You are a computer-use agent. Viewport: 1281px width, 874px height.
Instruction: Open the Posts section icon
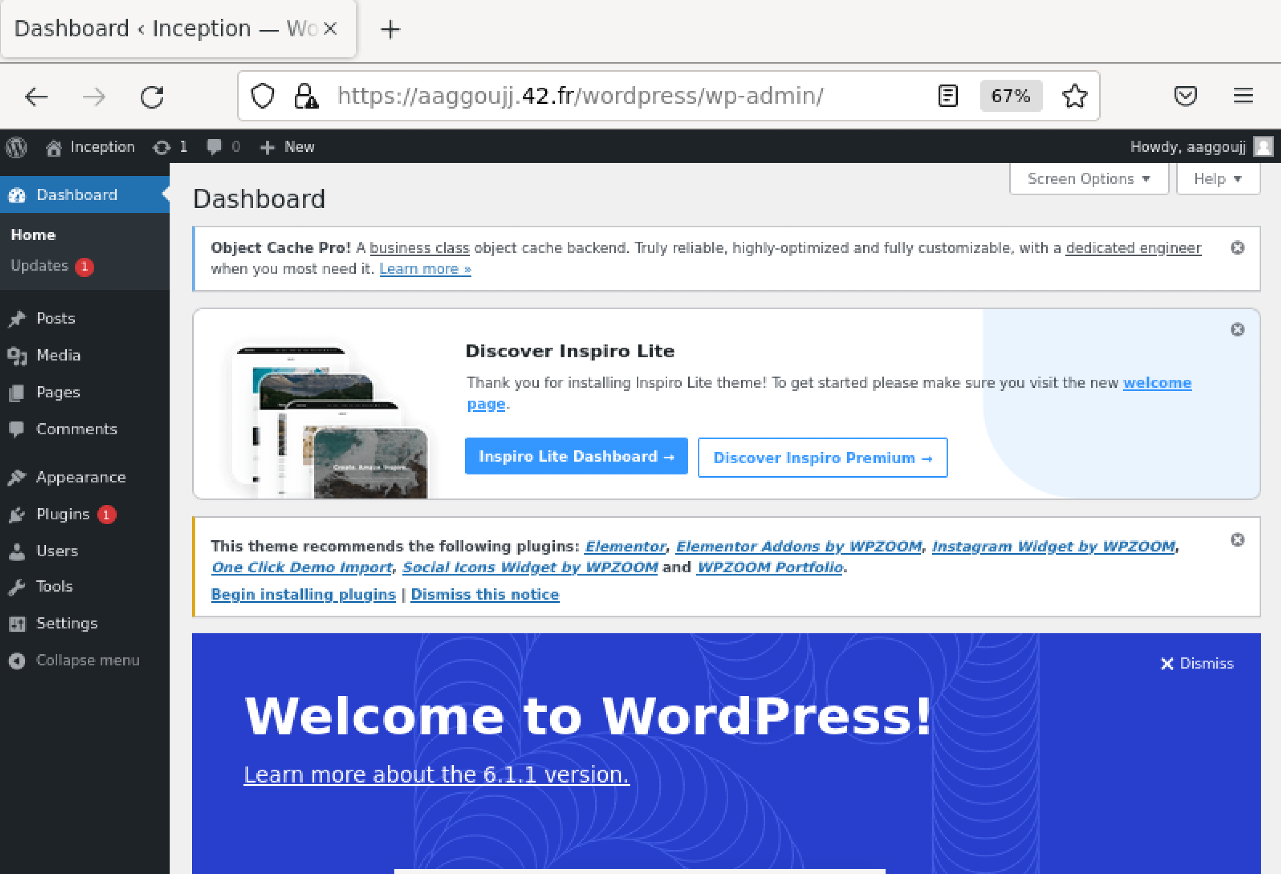tap(19, 318)
